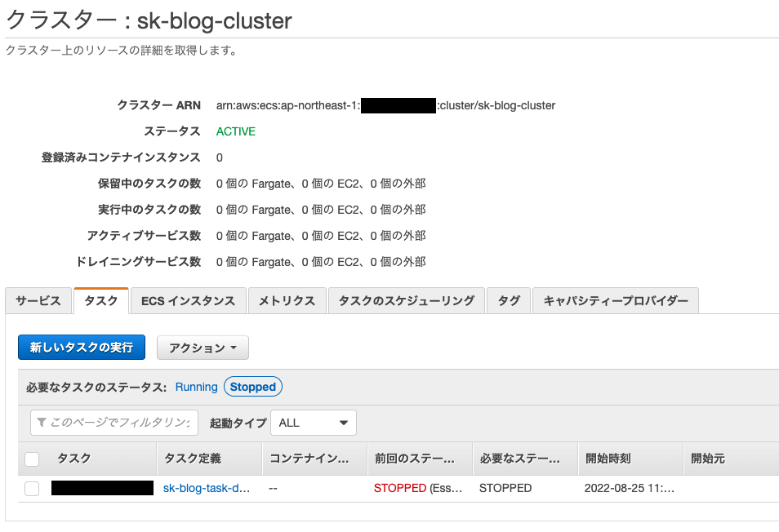The image size is (779, 532).
Task: Click the filter funnel icon
Action: [x=41, y=422]
